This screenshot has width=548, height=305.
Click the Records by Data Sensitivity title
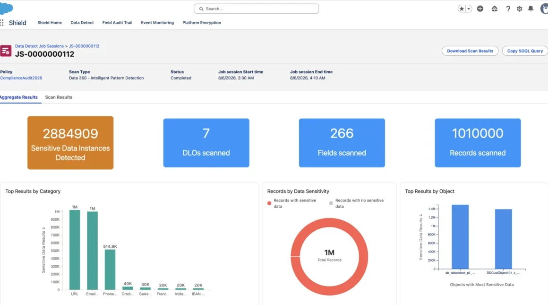298,192
